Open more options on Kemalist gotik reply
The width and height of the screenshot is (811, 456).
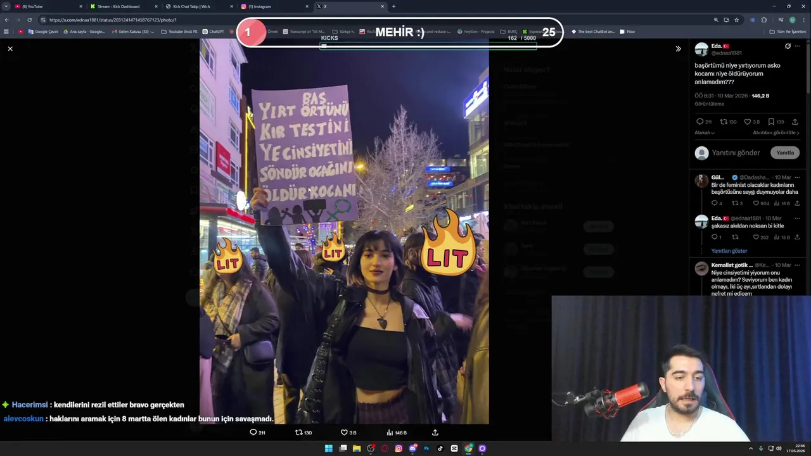coord(798,265)
